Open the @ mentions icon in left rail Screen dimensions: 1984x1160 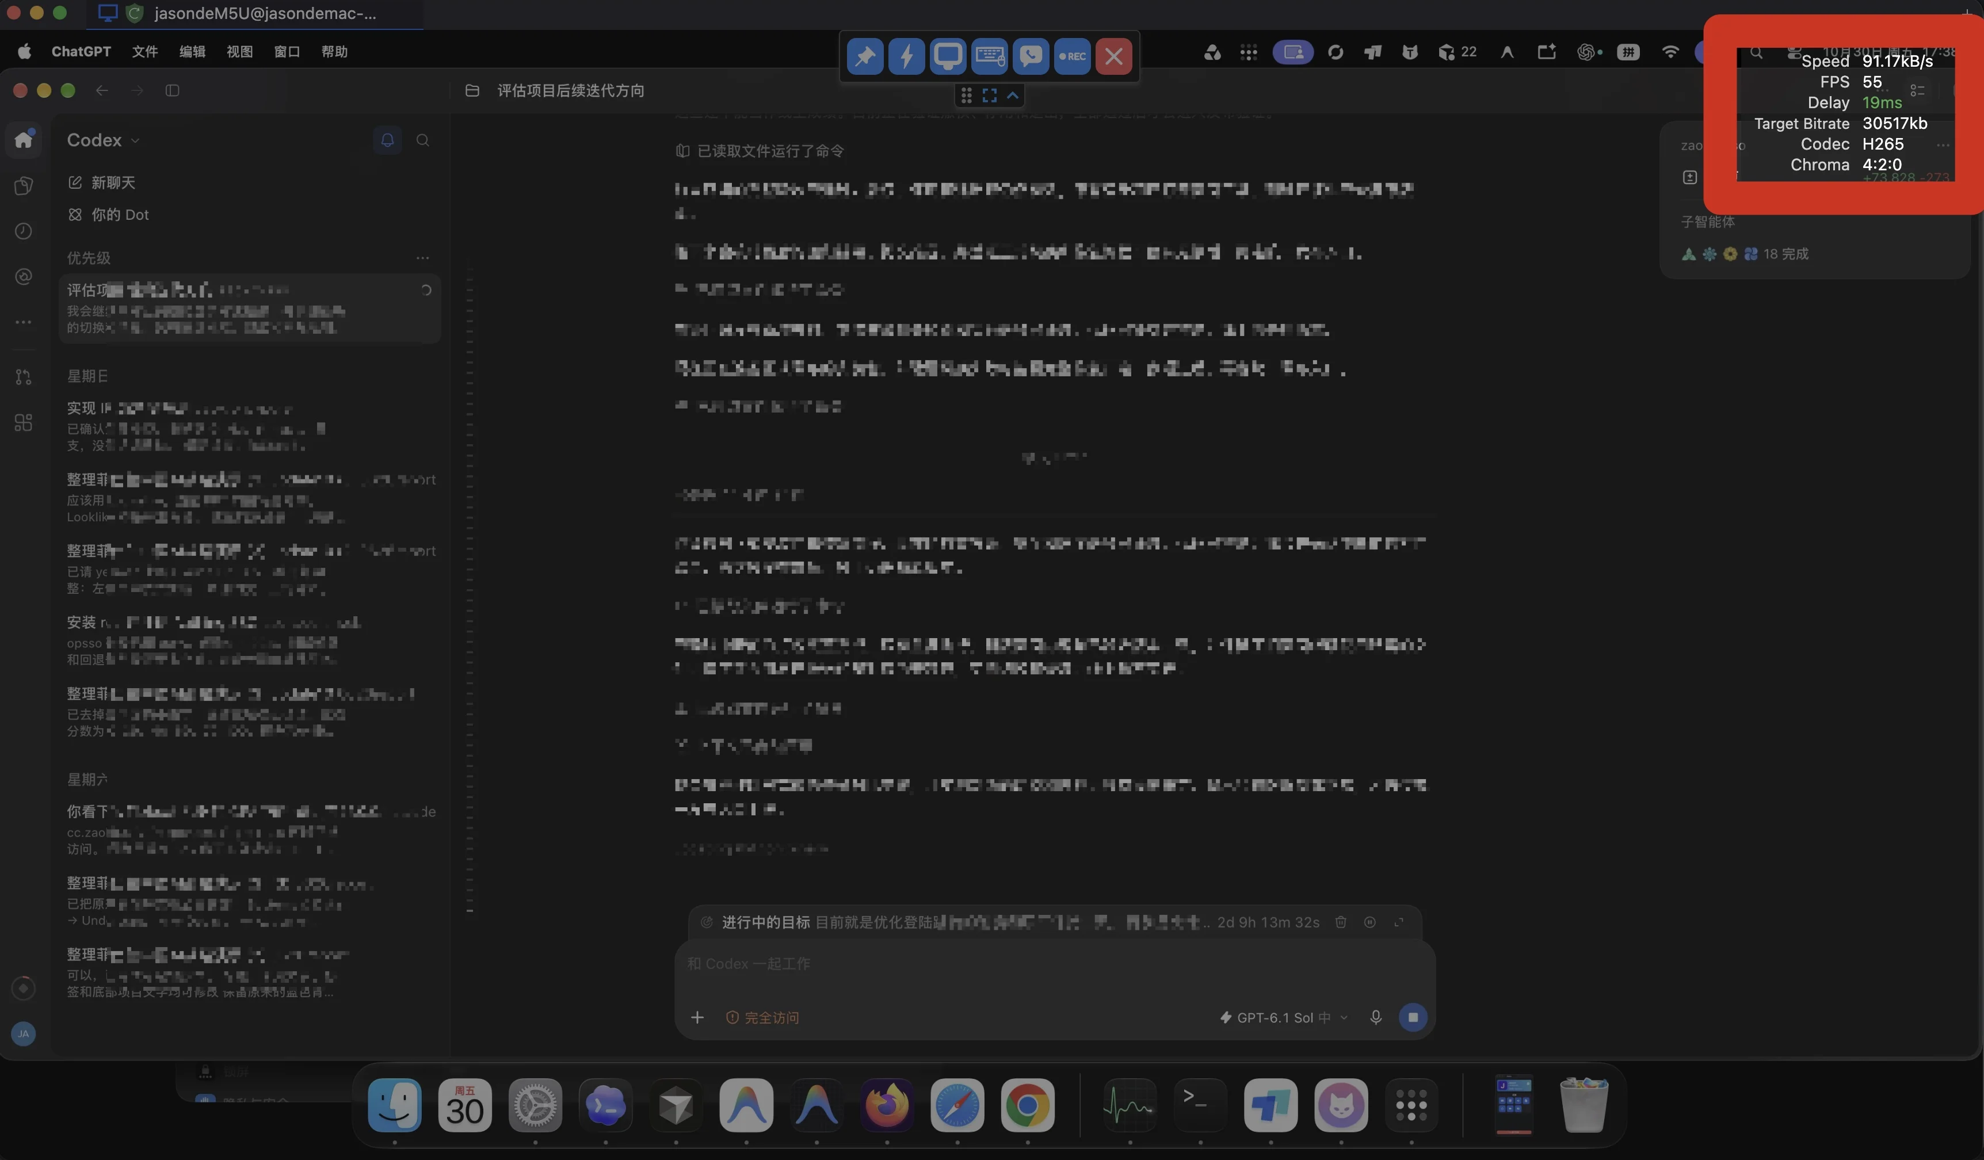[24, 276]
